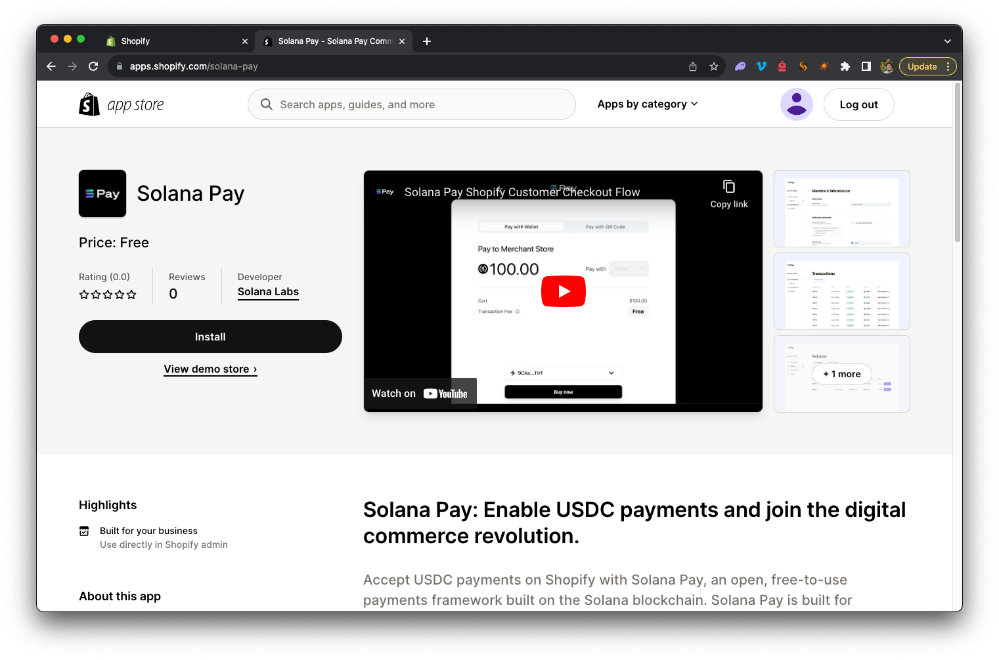Viewport: 999px width, 660px height.
Task: Click the Reviews count 0
Action: 173,294
